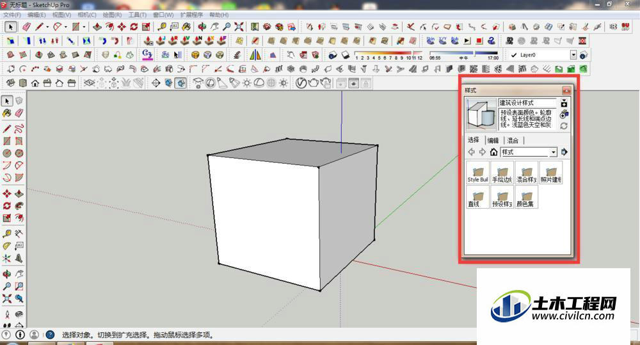Open dropdown arrow next to Pencil tool
640x345 pixels.
tap(47, 27)
